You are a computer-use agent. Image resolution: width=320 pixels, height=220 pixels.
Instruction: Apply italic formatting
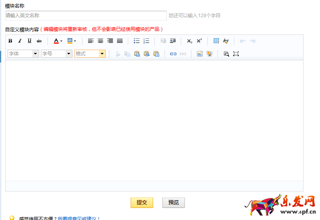tap(20, 41)
